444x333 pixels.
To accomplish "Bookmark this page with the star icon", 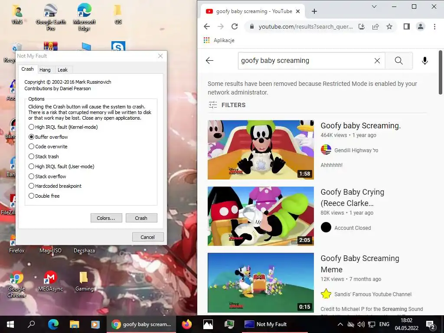I will [389, 26].
